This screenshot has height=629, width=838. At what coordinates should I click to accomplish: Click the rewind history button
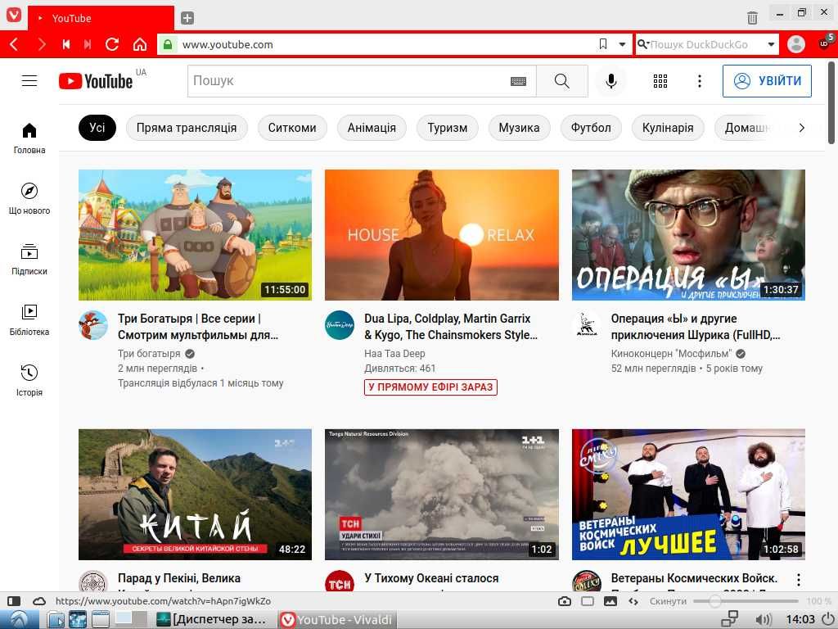pyautogui.click(x=66, y=44)
